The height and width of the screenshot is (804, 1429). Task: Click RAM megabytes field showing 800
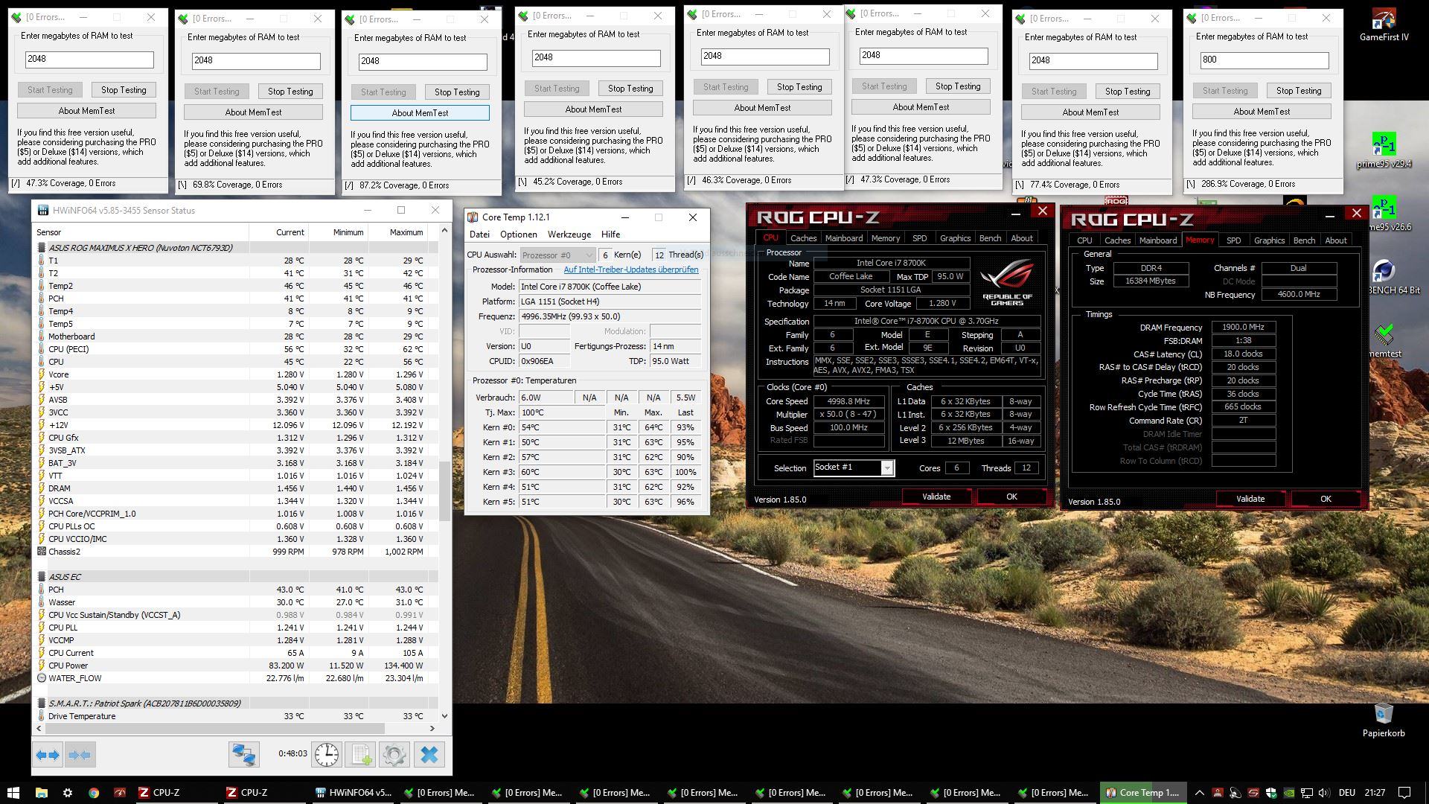[1264, 60]
